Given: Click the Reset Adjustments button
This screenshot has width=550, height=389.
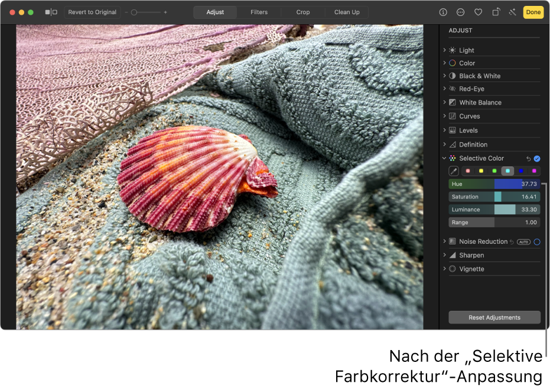Looking at the screenshot, I should point(494,318).
